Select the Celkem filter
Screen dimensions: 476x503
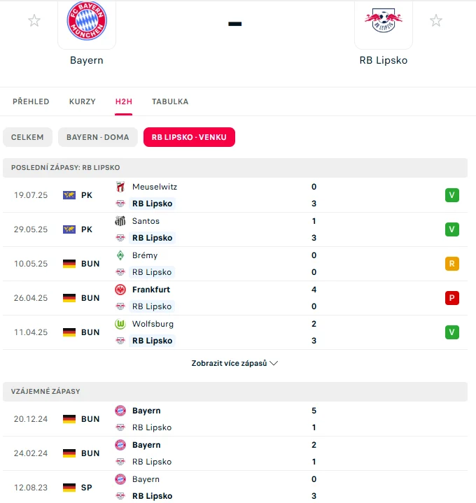27,137
